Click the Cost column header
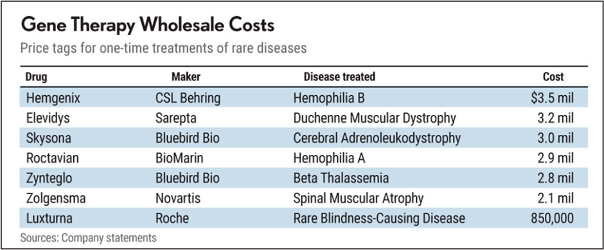The height and width of the screenshot is (250, 604). tap(553, 76)
